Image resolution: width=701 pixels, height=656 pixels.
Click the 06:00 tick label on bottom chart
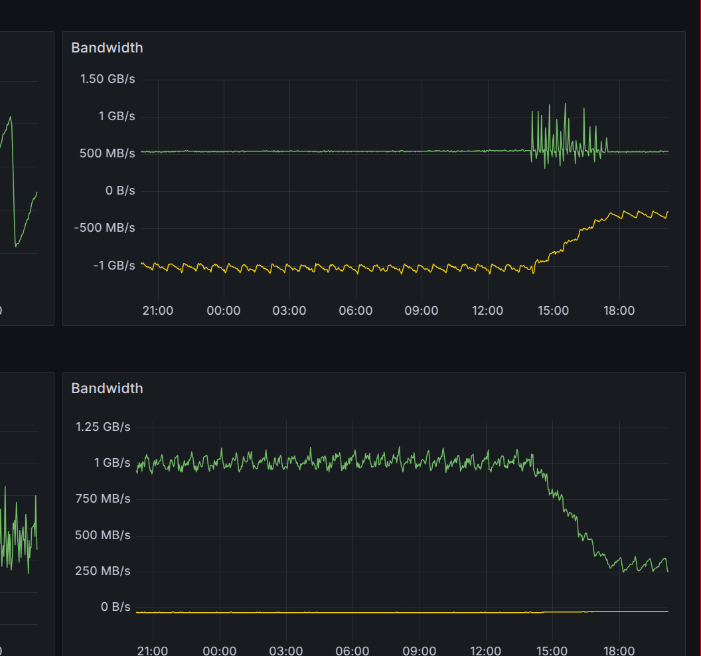(x=352, y=651)
